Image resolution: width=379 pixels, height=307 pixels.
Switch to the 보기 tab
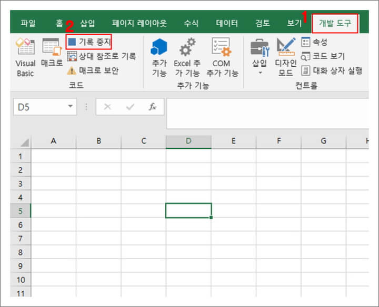pyautogui.click(x=294, y=23)
